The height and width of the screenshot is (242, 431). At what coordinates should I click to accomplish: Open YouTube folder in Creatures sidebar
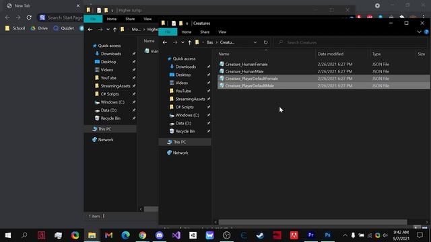click(180, 91)
